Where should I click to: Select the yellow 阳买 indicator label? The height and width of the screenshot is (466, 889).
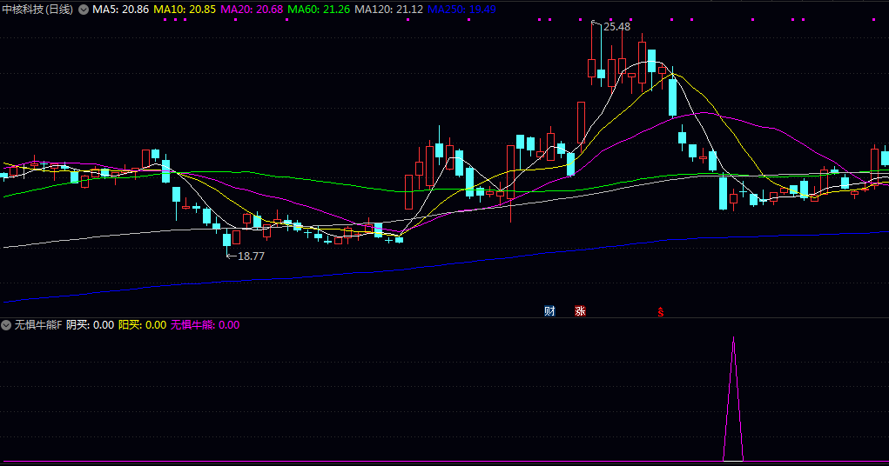(142, 325)
